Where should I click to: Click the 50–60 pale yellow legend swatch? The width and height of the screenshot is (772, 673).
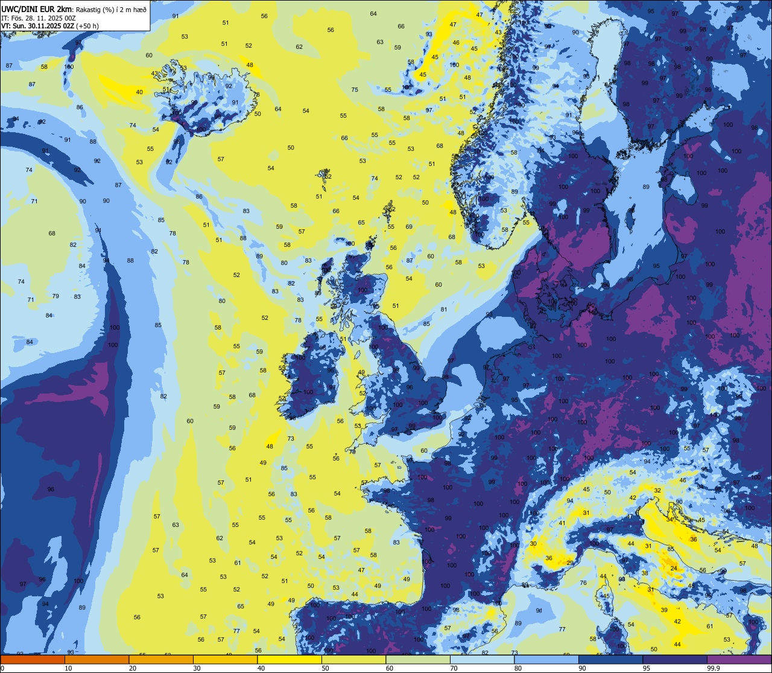[x=353, y=659]
